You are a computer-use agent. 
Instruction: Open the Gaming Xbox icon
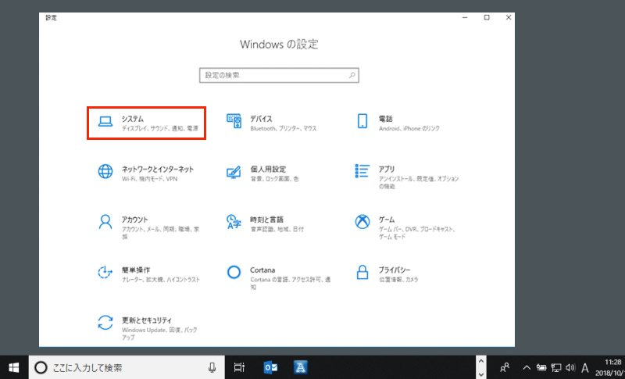pos(362,222)
